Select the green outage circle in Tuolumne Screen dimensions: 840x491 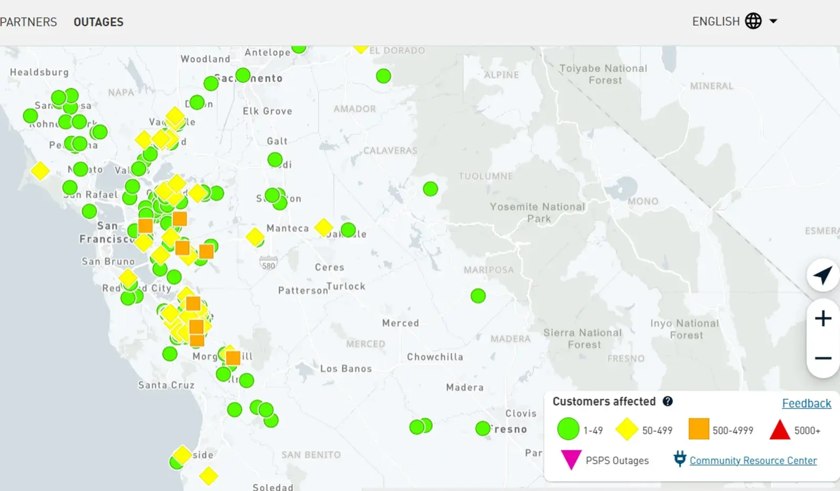point(430,189)
